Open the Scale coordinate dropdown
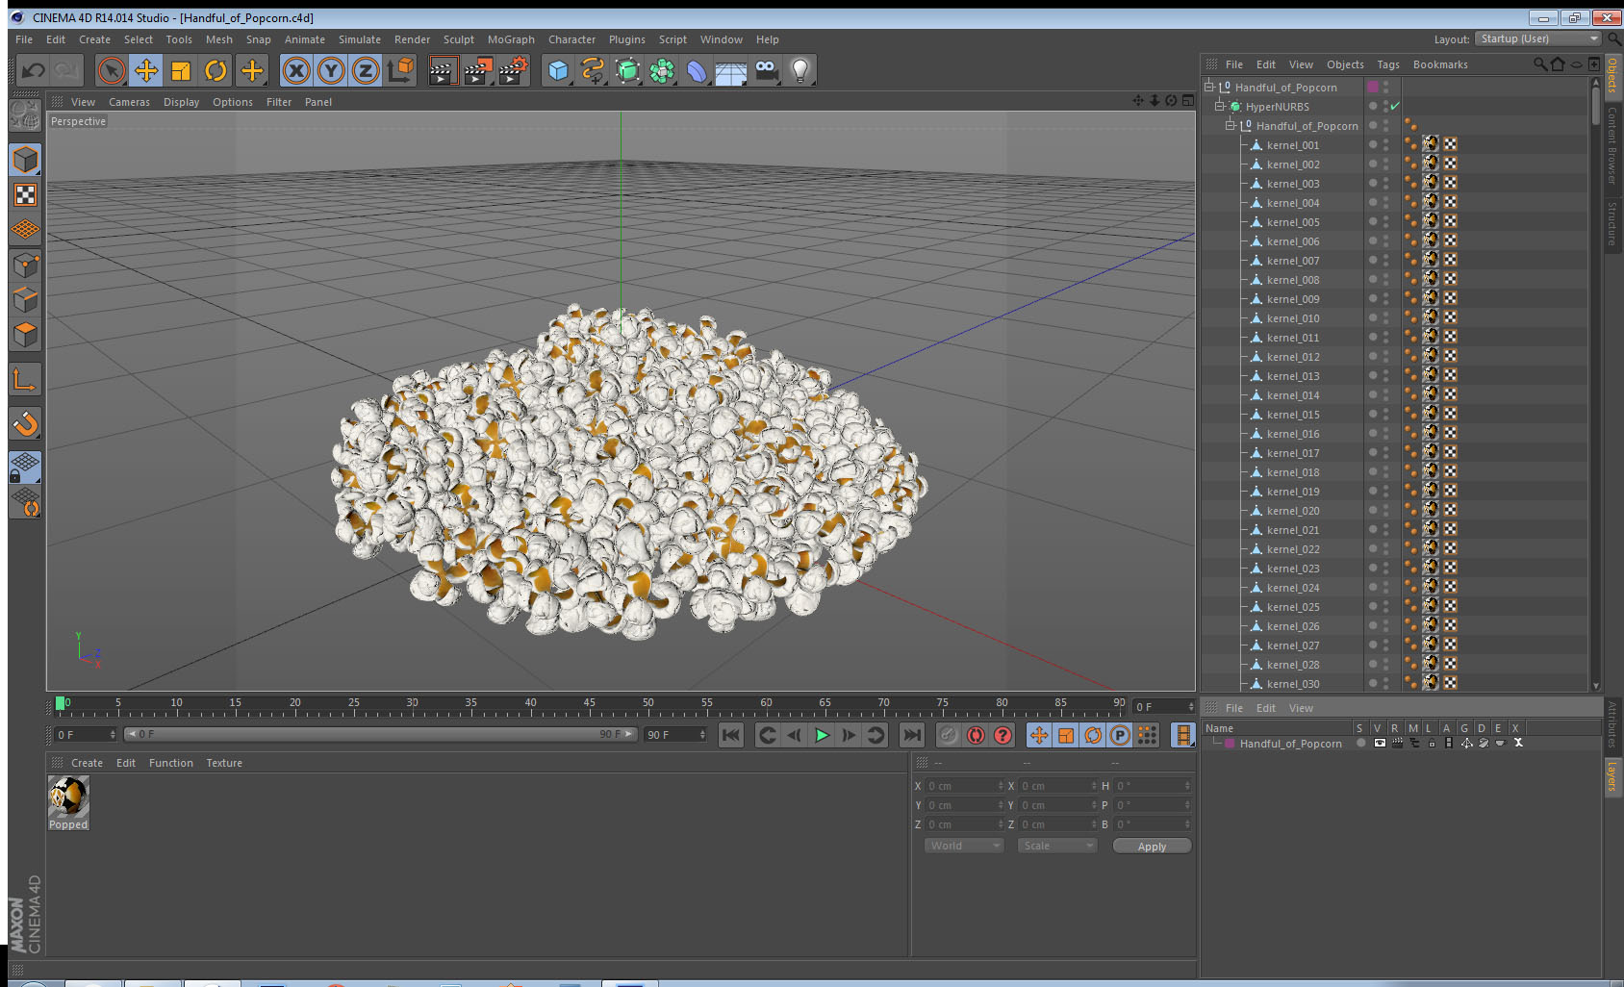This screenshot has height=987, width=1624. point(1056,846)
